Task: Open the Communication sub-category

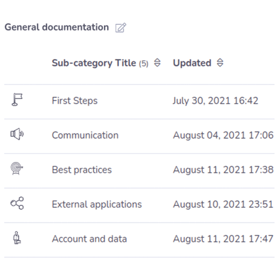Action: (x=85, y=135)
